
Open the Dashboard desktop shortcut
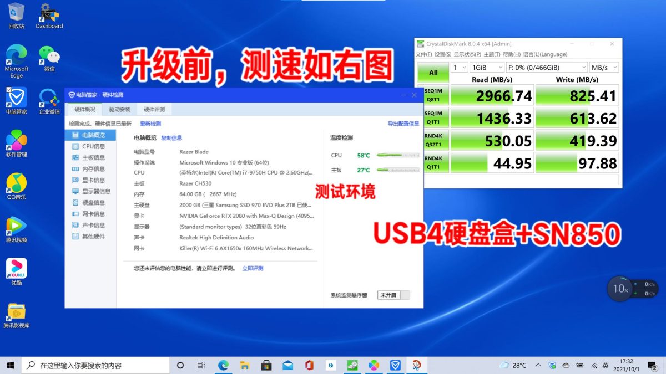49,16
